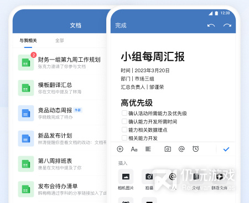The width and height of the screenshot is (249, 203).
Task: Tap the camera icon in the editing toolbar
Action: [168, 149]
